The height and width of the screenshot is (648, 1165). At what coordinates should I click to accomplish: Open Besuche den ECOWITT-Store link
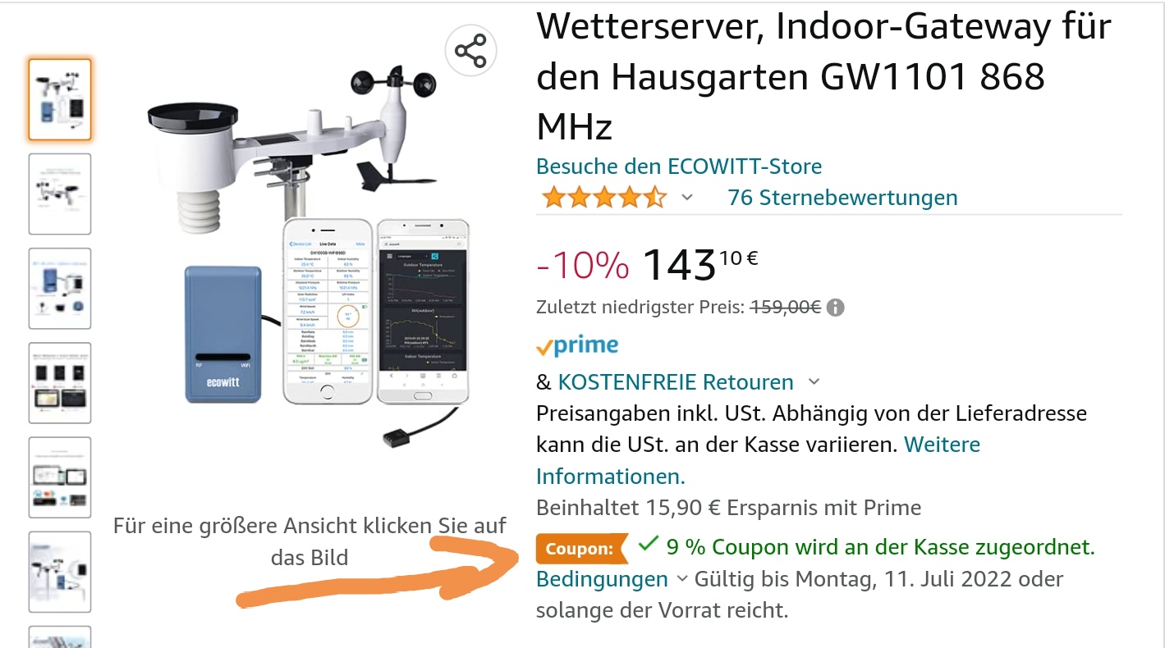[679, 167]
